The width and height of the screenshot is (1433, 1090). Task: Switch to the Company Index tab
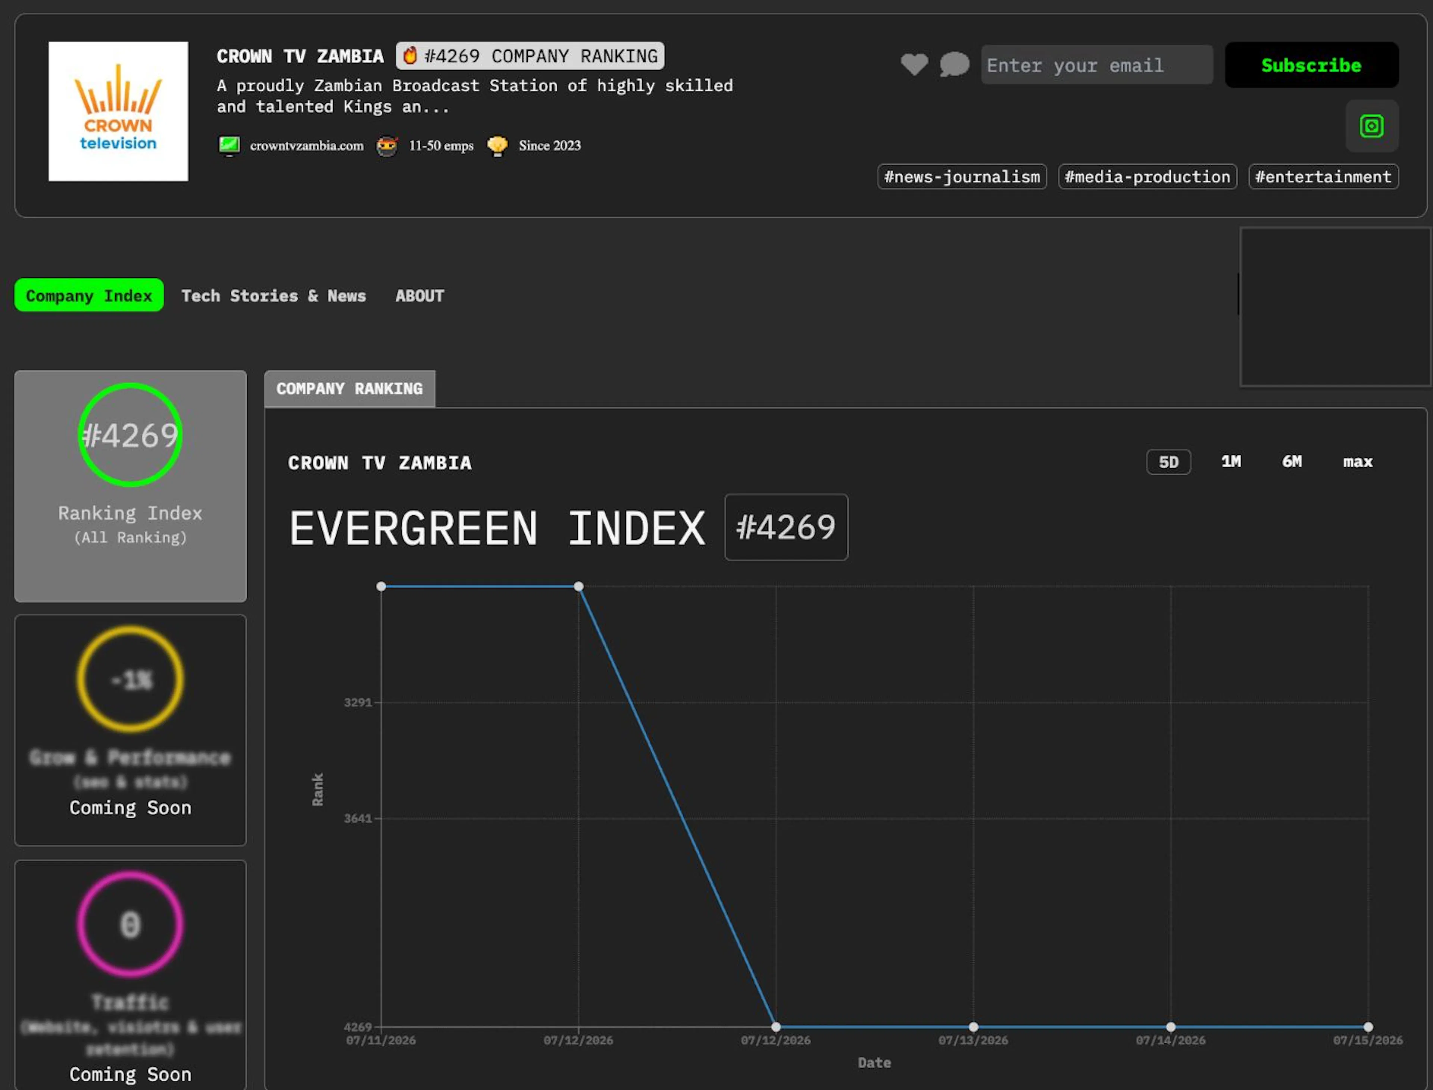(x=89, y=295)
